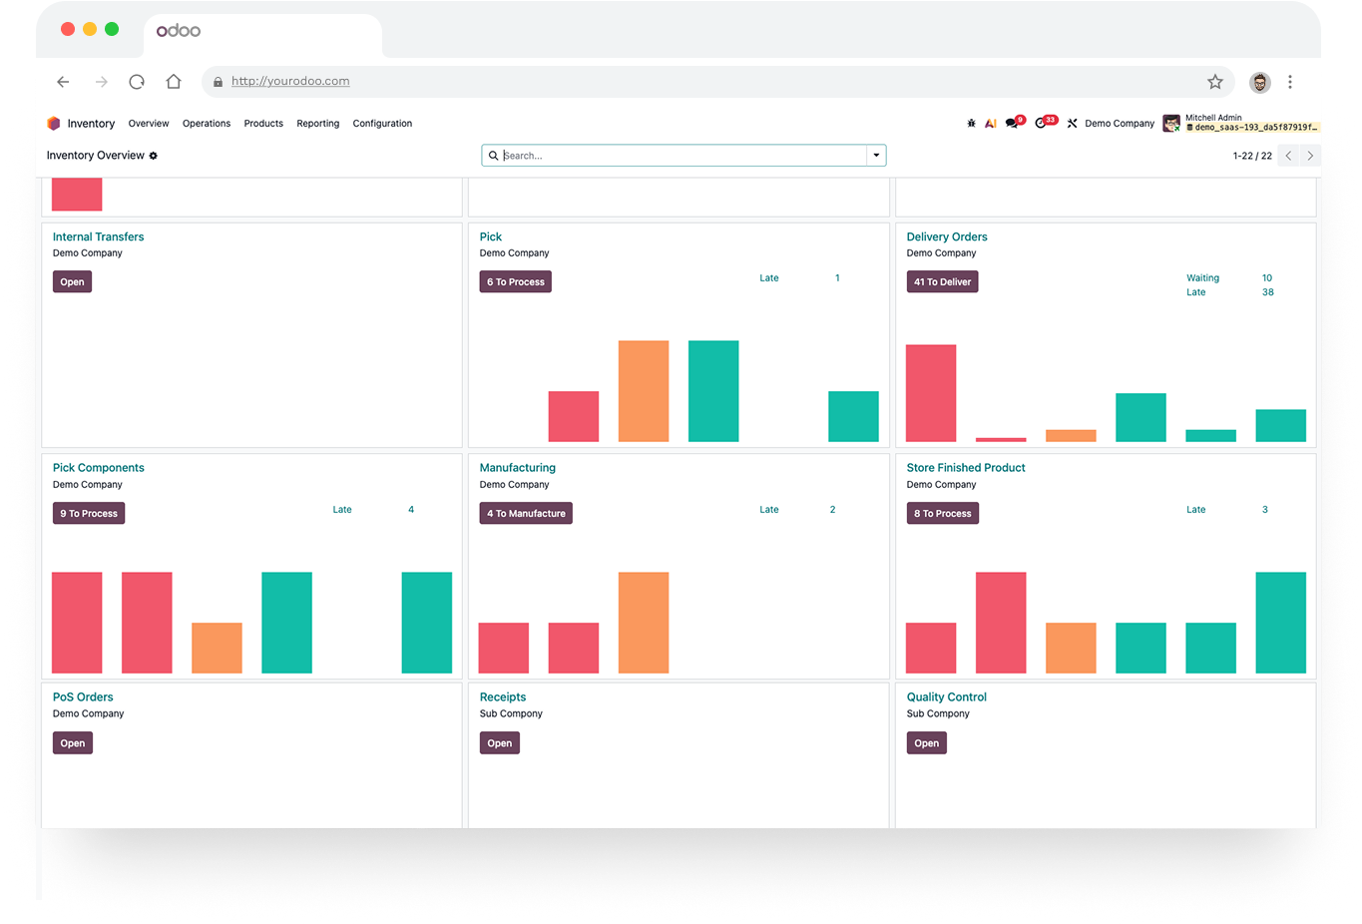
Task: Reload the page with refresh icon
Action: (137, 82)
